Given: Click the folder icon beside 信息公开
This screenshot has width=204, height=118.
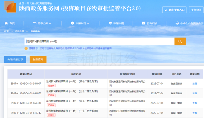Looking at the screenshot, I should pos(34,23).
